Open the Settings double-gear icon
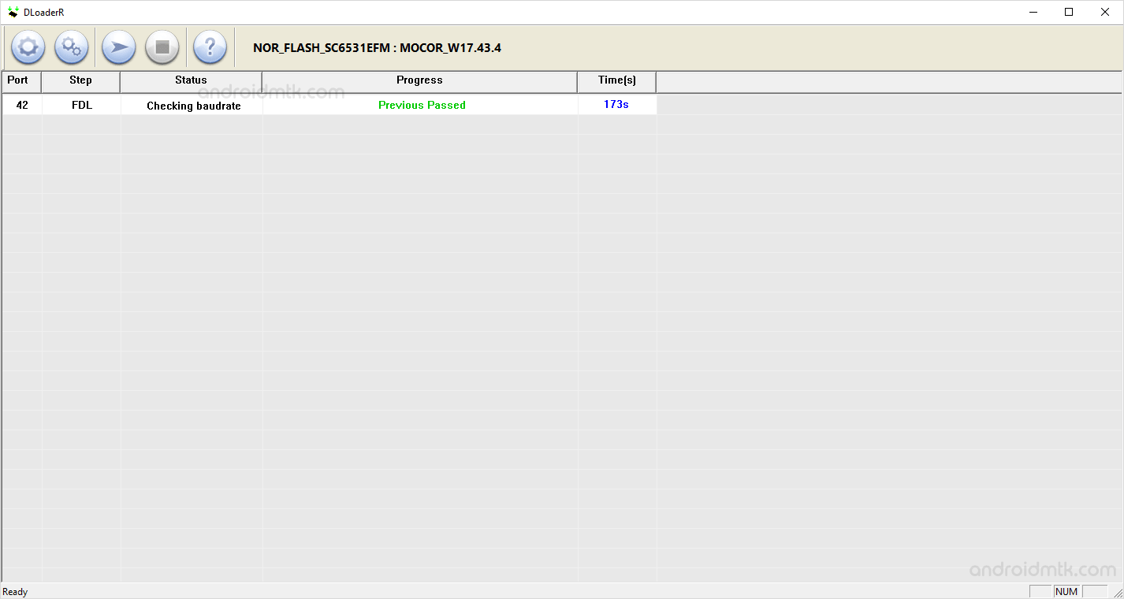 pyautogui.click(x=71, y=47)
